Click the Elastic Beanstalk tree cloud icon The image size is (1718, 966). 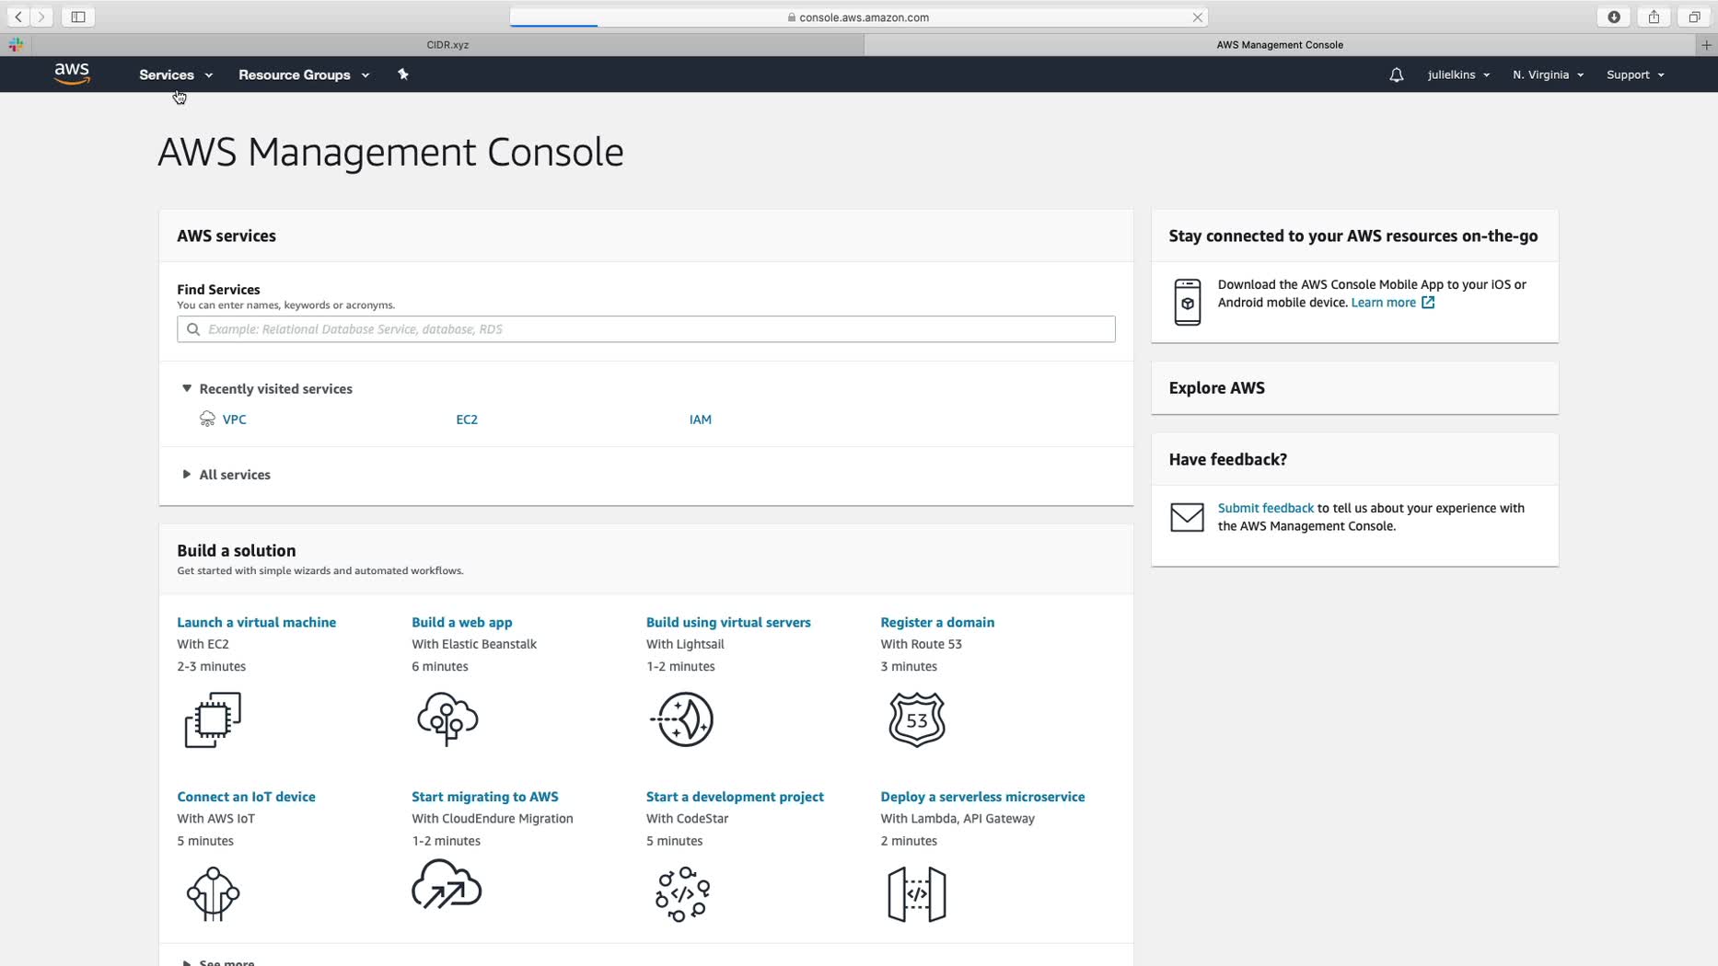(447, 719)
